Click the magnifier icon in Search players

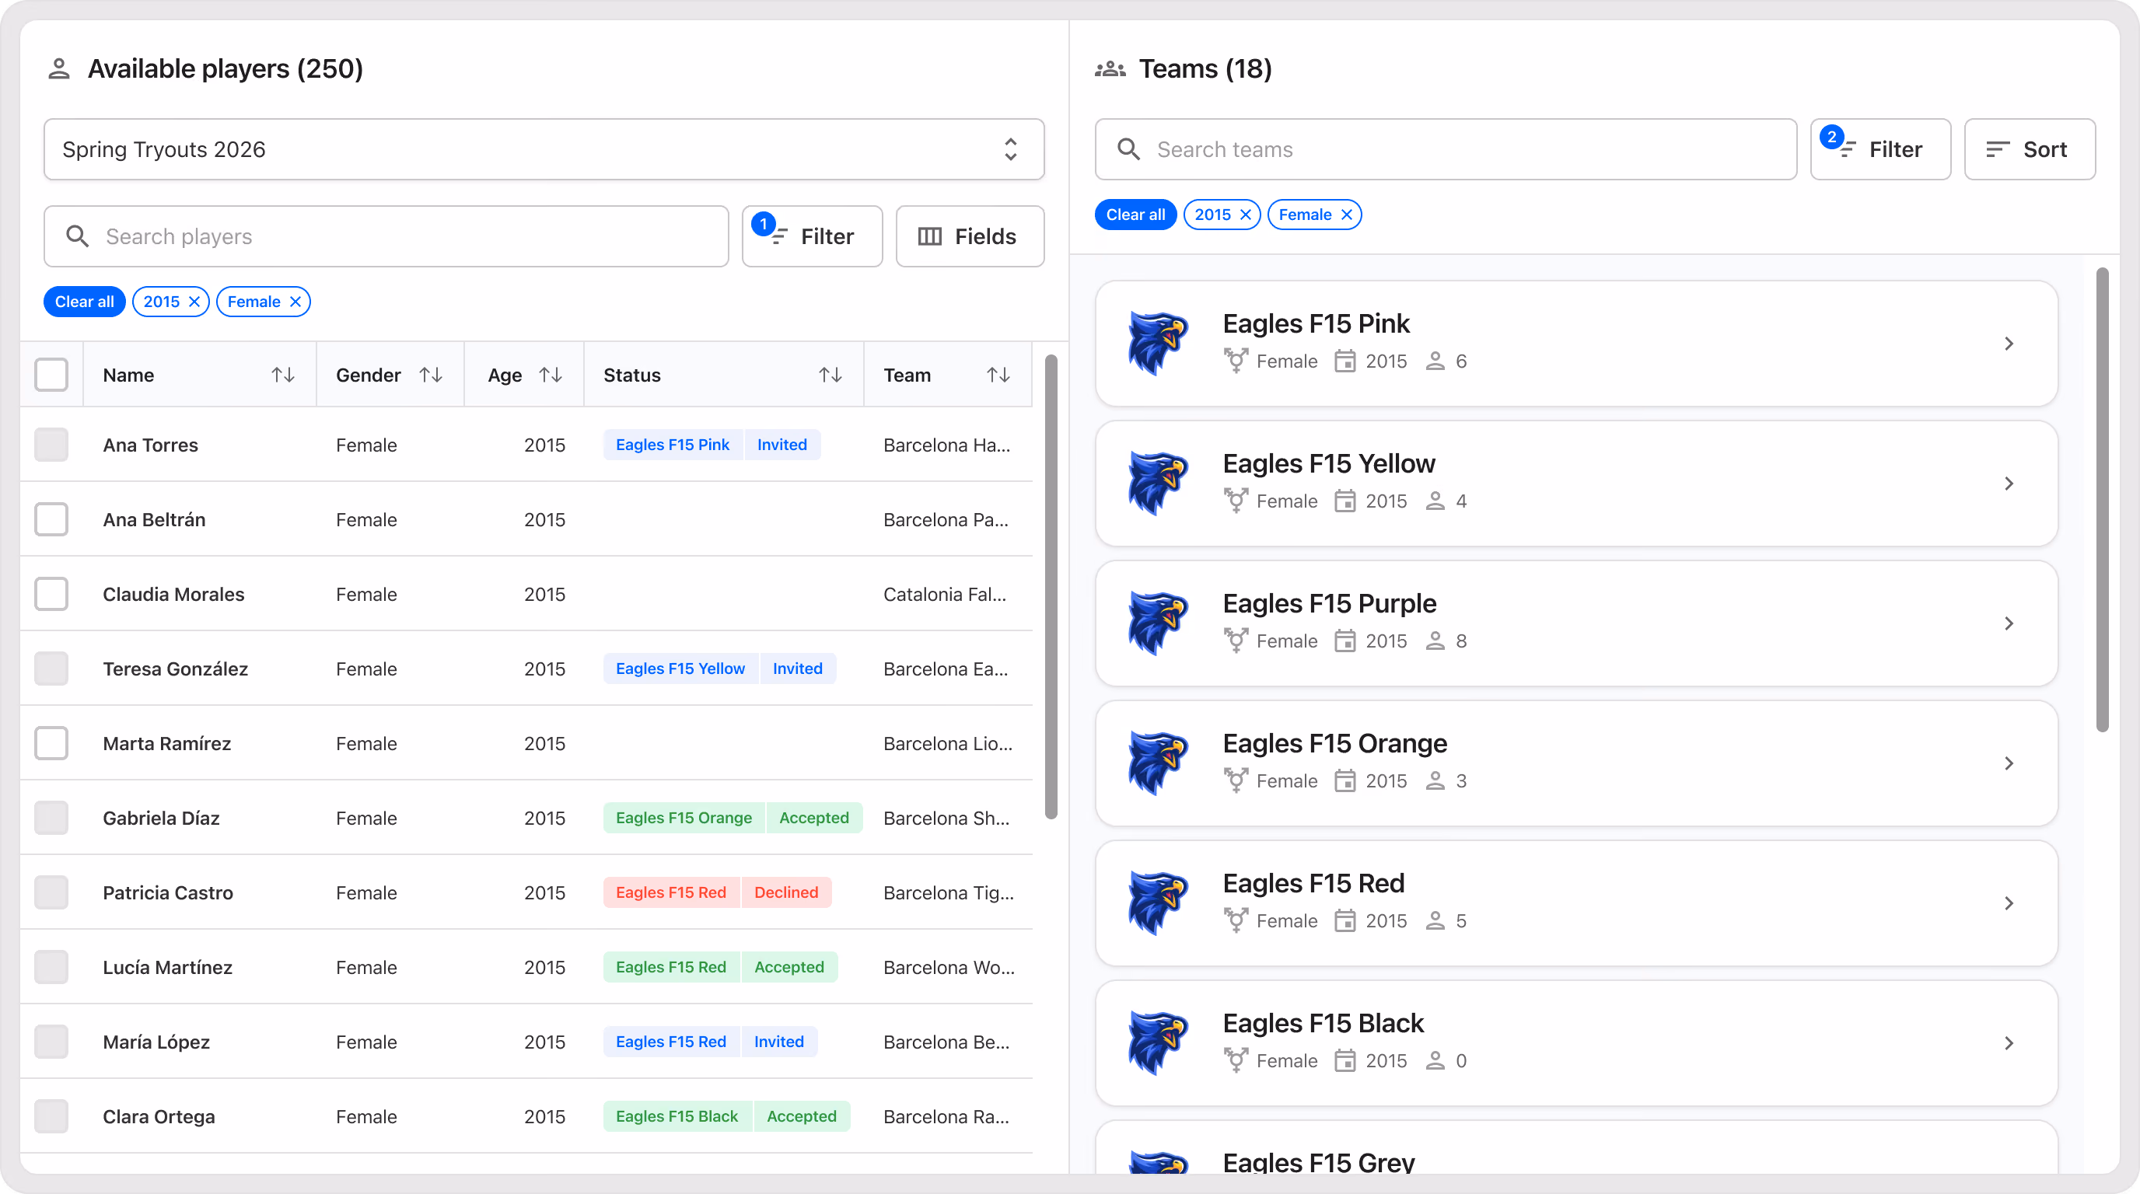[x=77, y=236]
